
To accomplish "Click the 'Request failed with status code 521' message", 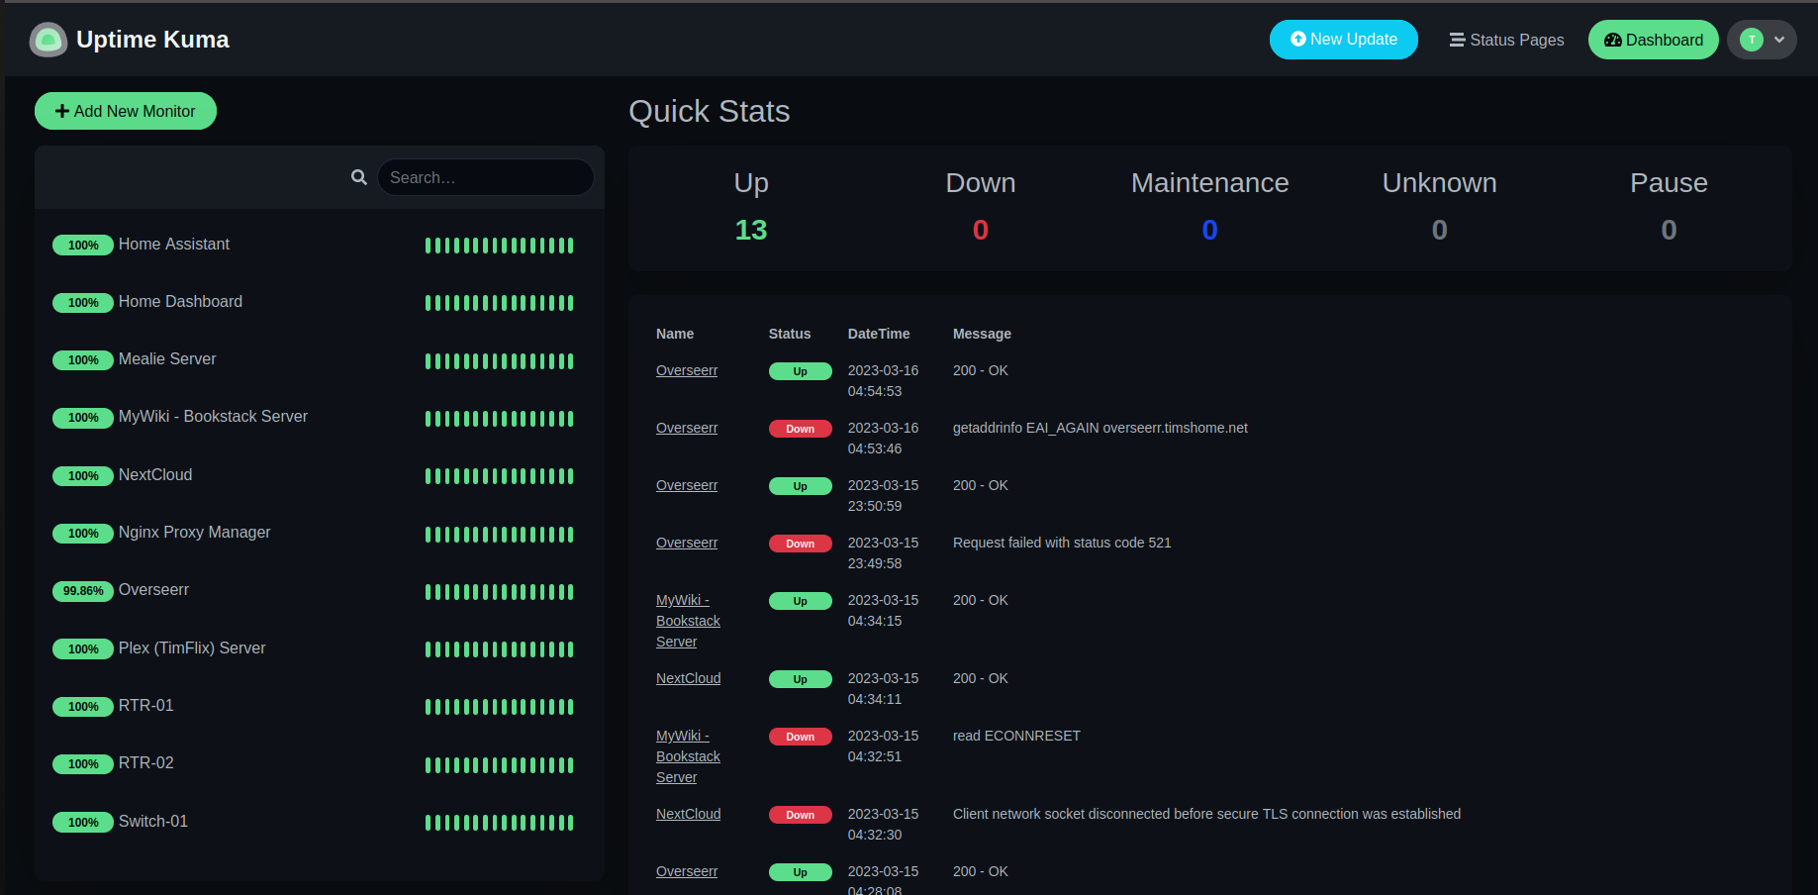I will [1062, 543].
